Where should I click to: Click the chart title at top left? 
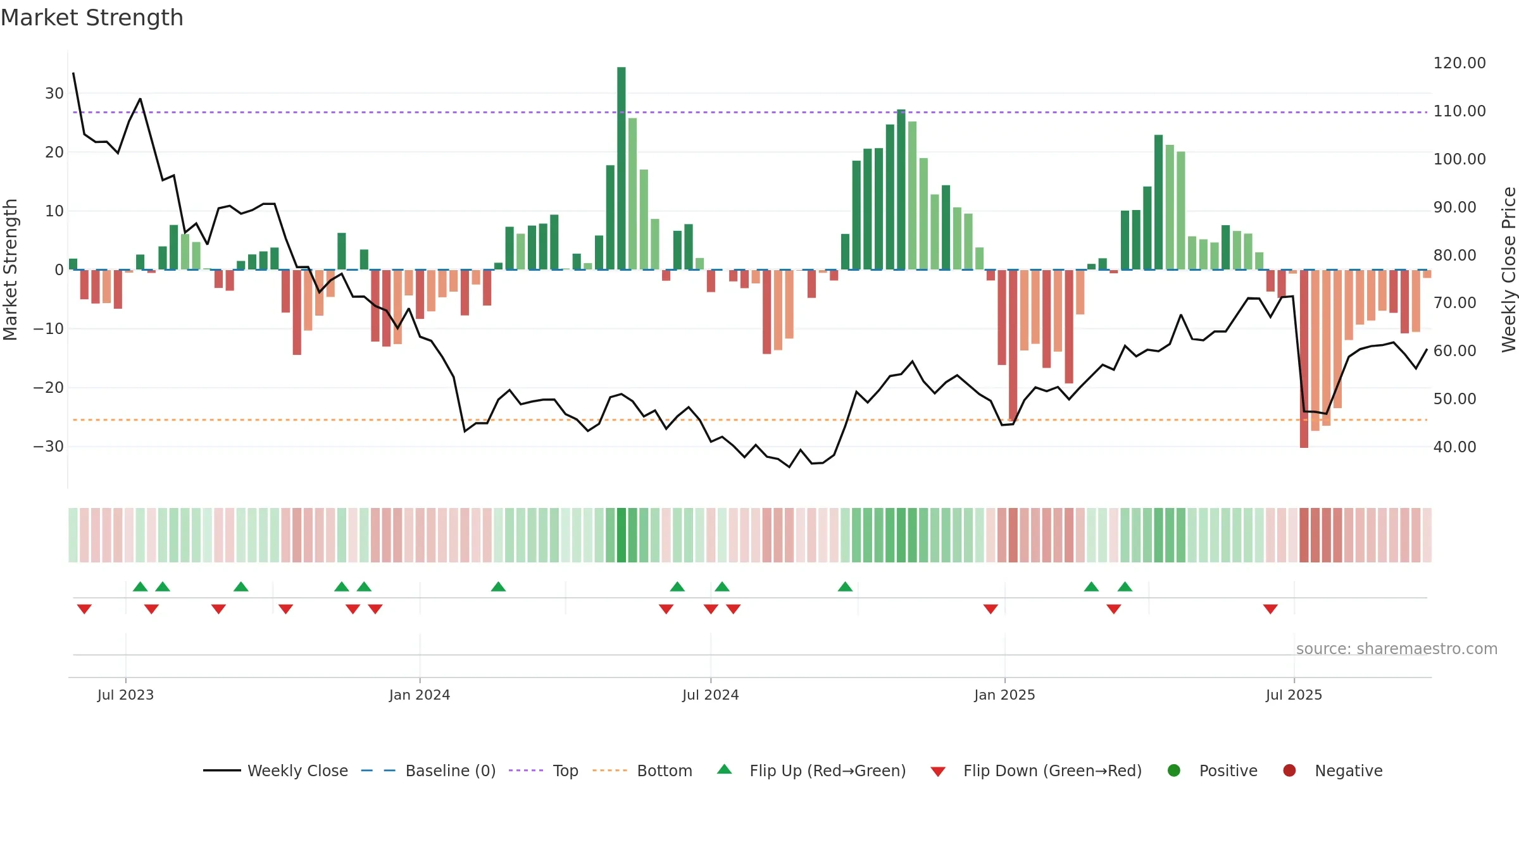click(x=92, y=18)
